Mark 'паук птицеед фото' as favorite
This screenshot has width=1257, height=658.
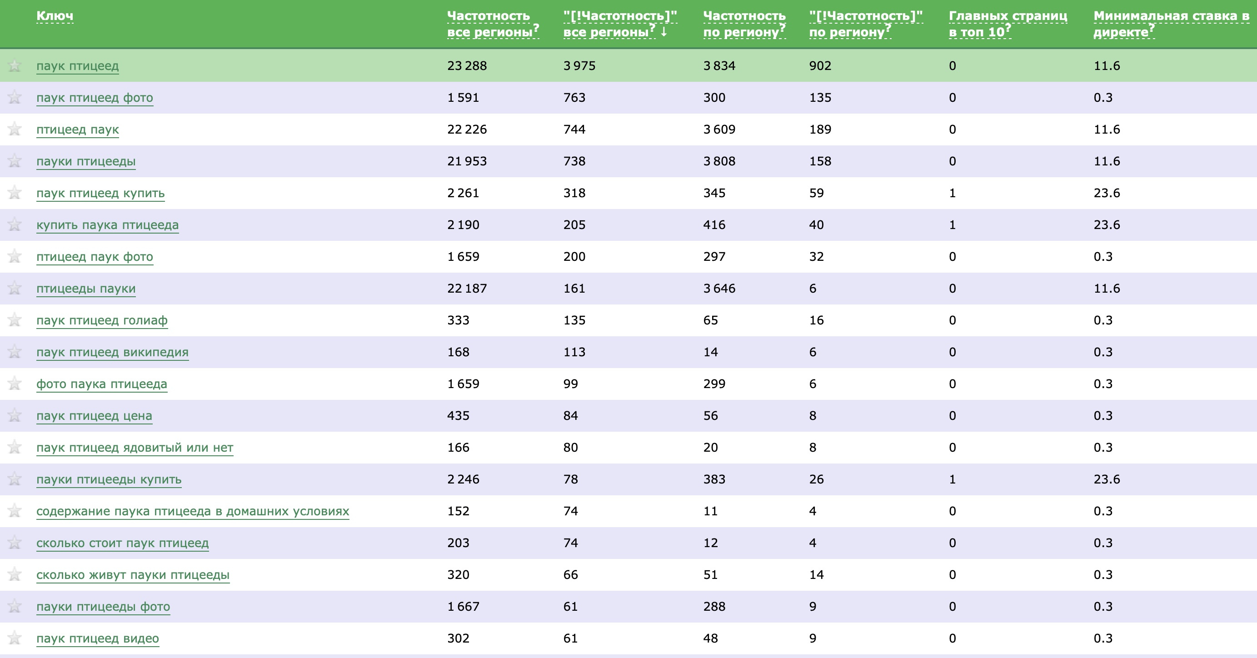point(15,97)
